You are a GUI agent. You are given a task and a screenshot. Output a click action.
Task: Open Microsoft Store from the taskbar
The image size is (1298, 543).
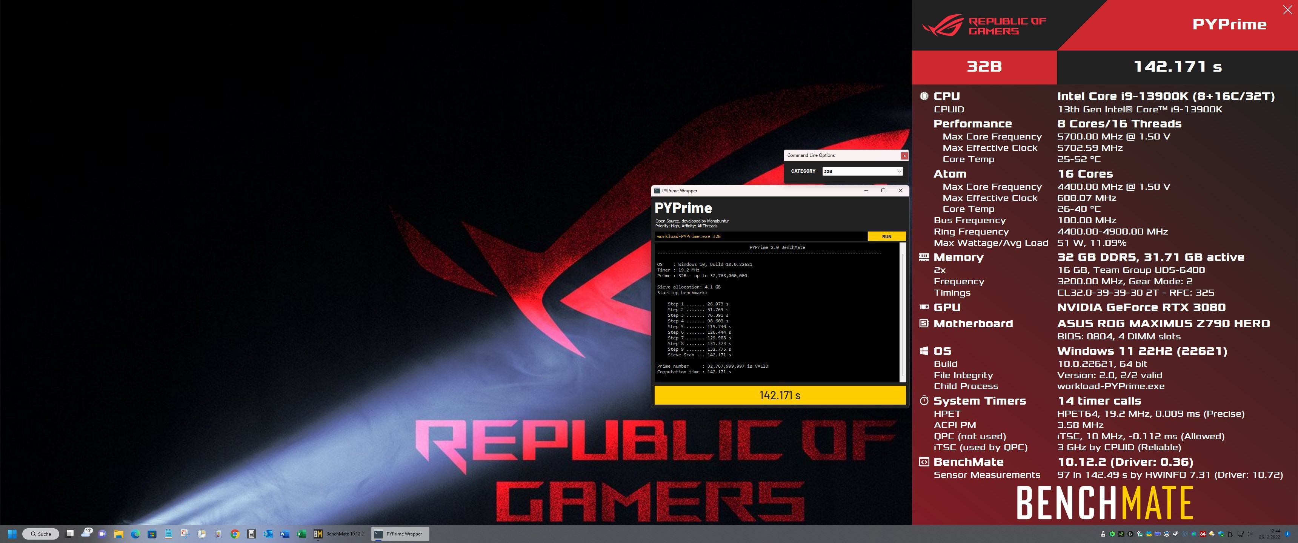coord(152,534)
